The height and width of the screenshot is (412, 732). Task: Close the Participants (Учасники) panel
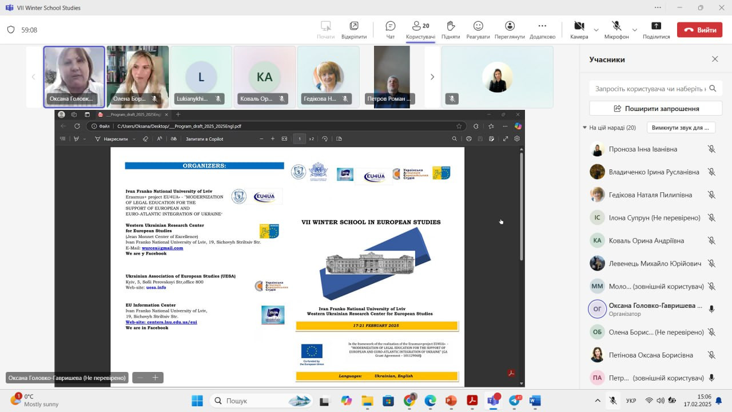click(715, 59)
